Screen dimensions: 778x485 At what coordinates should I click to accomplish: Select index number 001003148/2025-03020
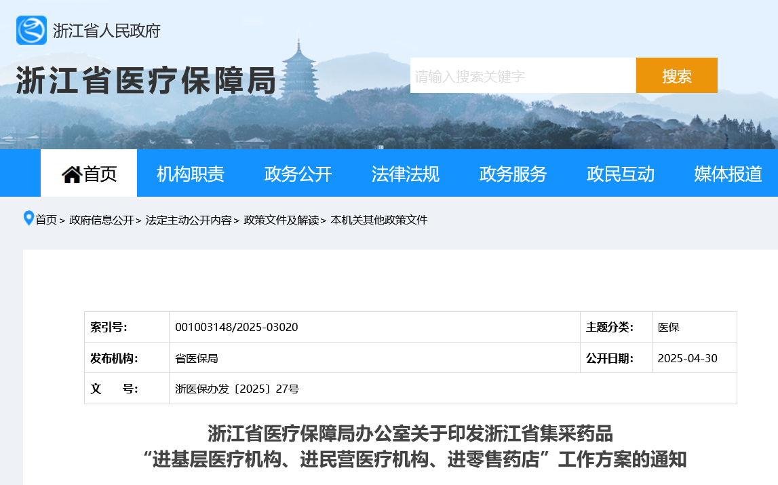click(x=237, y=327)
